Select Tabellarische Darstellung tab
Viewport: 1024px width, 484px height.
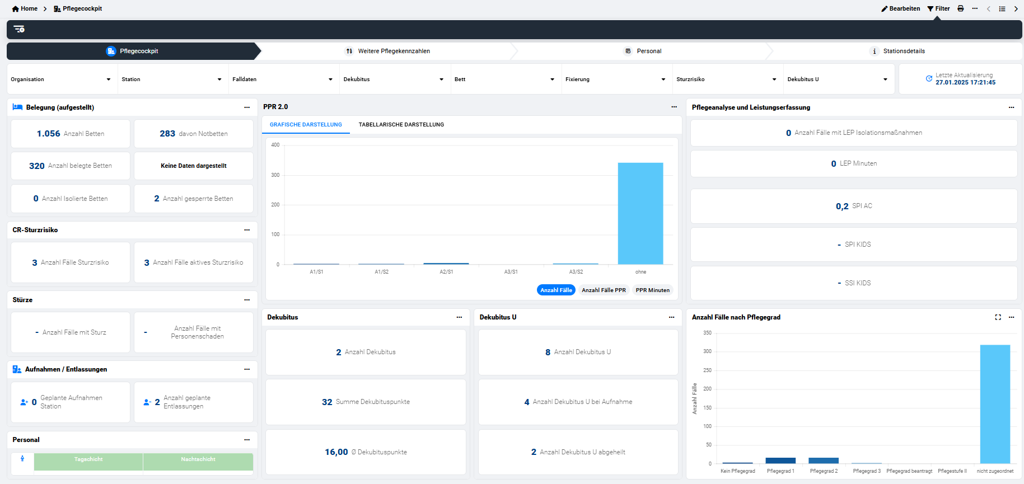tap(401, 125)
